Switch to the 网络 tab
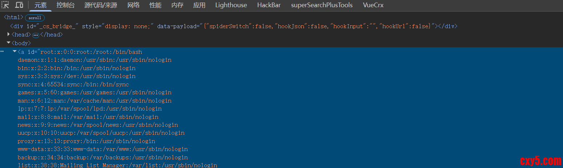Image resolution: width=563 pixels, height=168 pixels. [x=133, y=5]
